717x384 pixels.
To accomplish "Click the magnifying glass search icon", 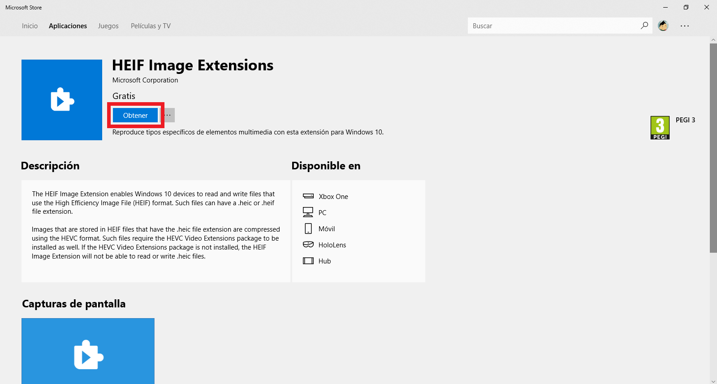I will pos(644,26).
